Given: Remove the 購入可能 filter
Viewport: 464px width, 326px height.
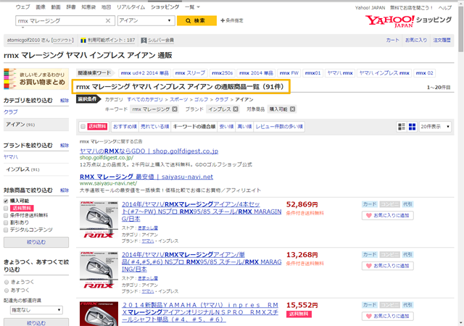Looking at the screenshot, I should tap(292, 109).
